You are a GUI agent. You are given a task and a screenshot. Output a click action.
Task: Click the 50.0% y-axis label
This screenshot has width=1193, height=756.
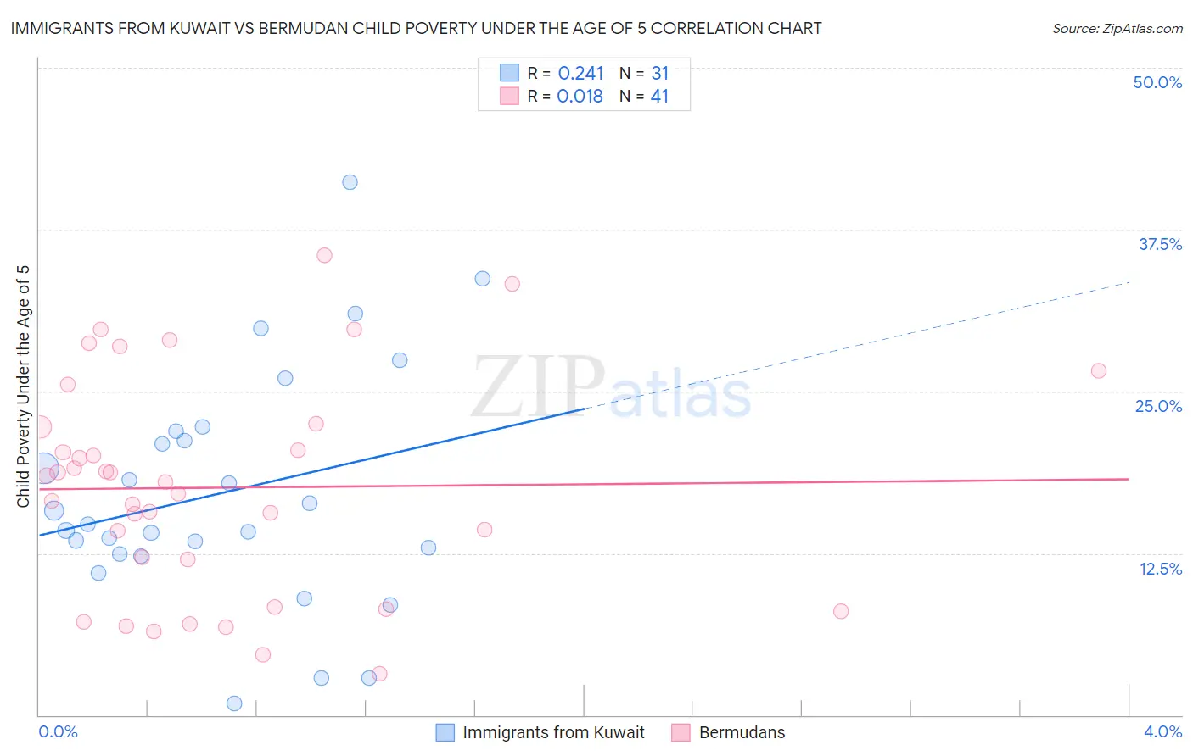point(1157,82)
